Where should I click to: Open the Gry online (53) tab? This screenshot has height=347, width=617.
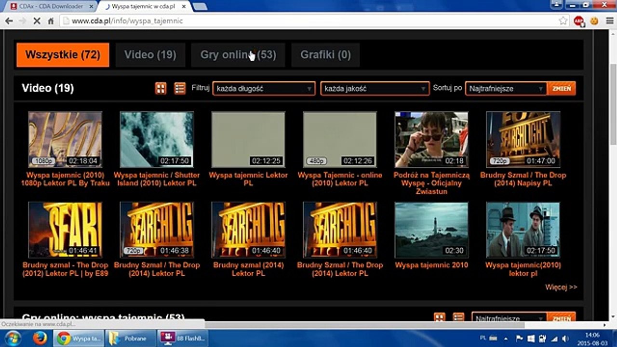click(238, 55)
